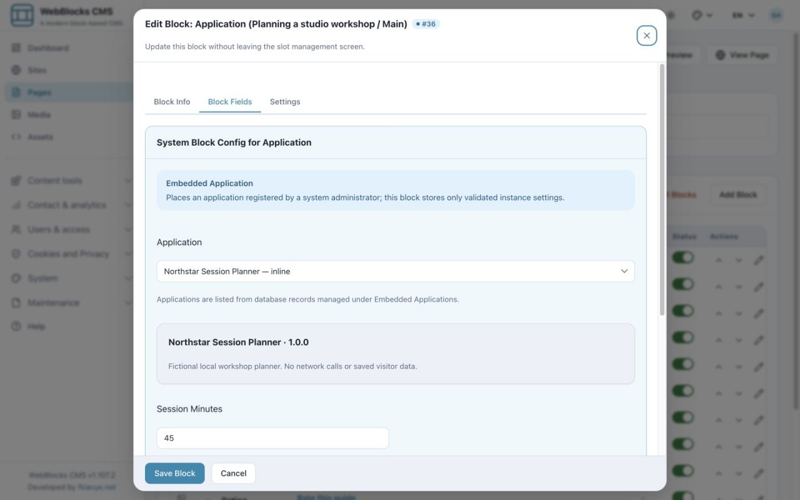This screenshot has width=800, height=500.
Task: Click the Media icon in sidebar
Action: pyautogui.click(x=16, y=114)
